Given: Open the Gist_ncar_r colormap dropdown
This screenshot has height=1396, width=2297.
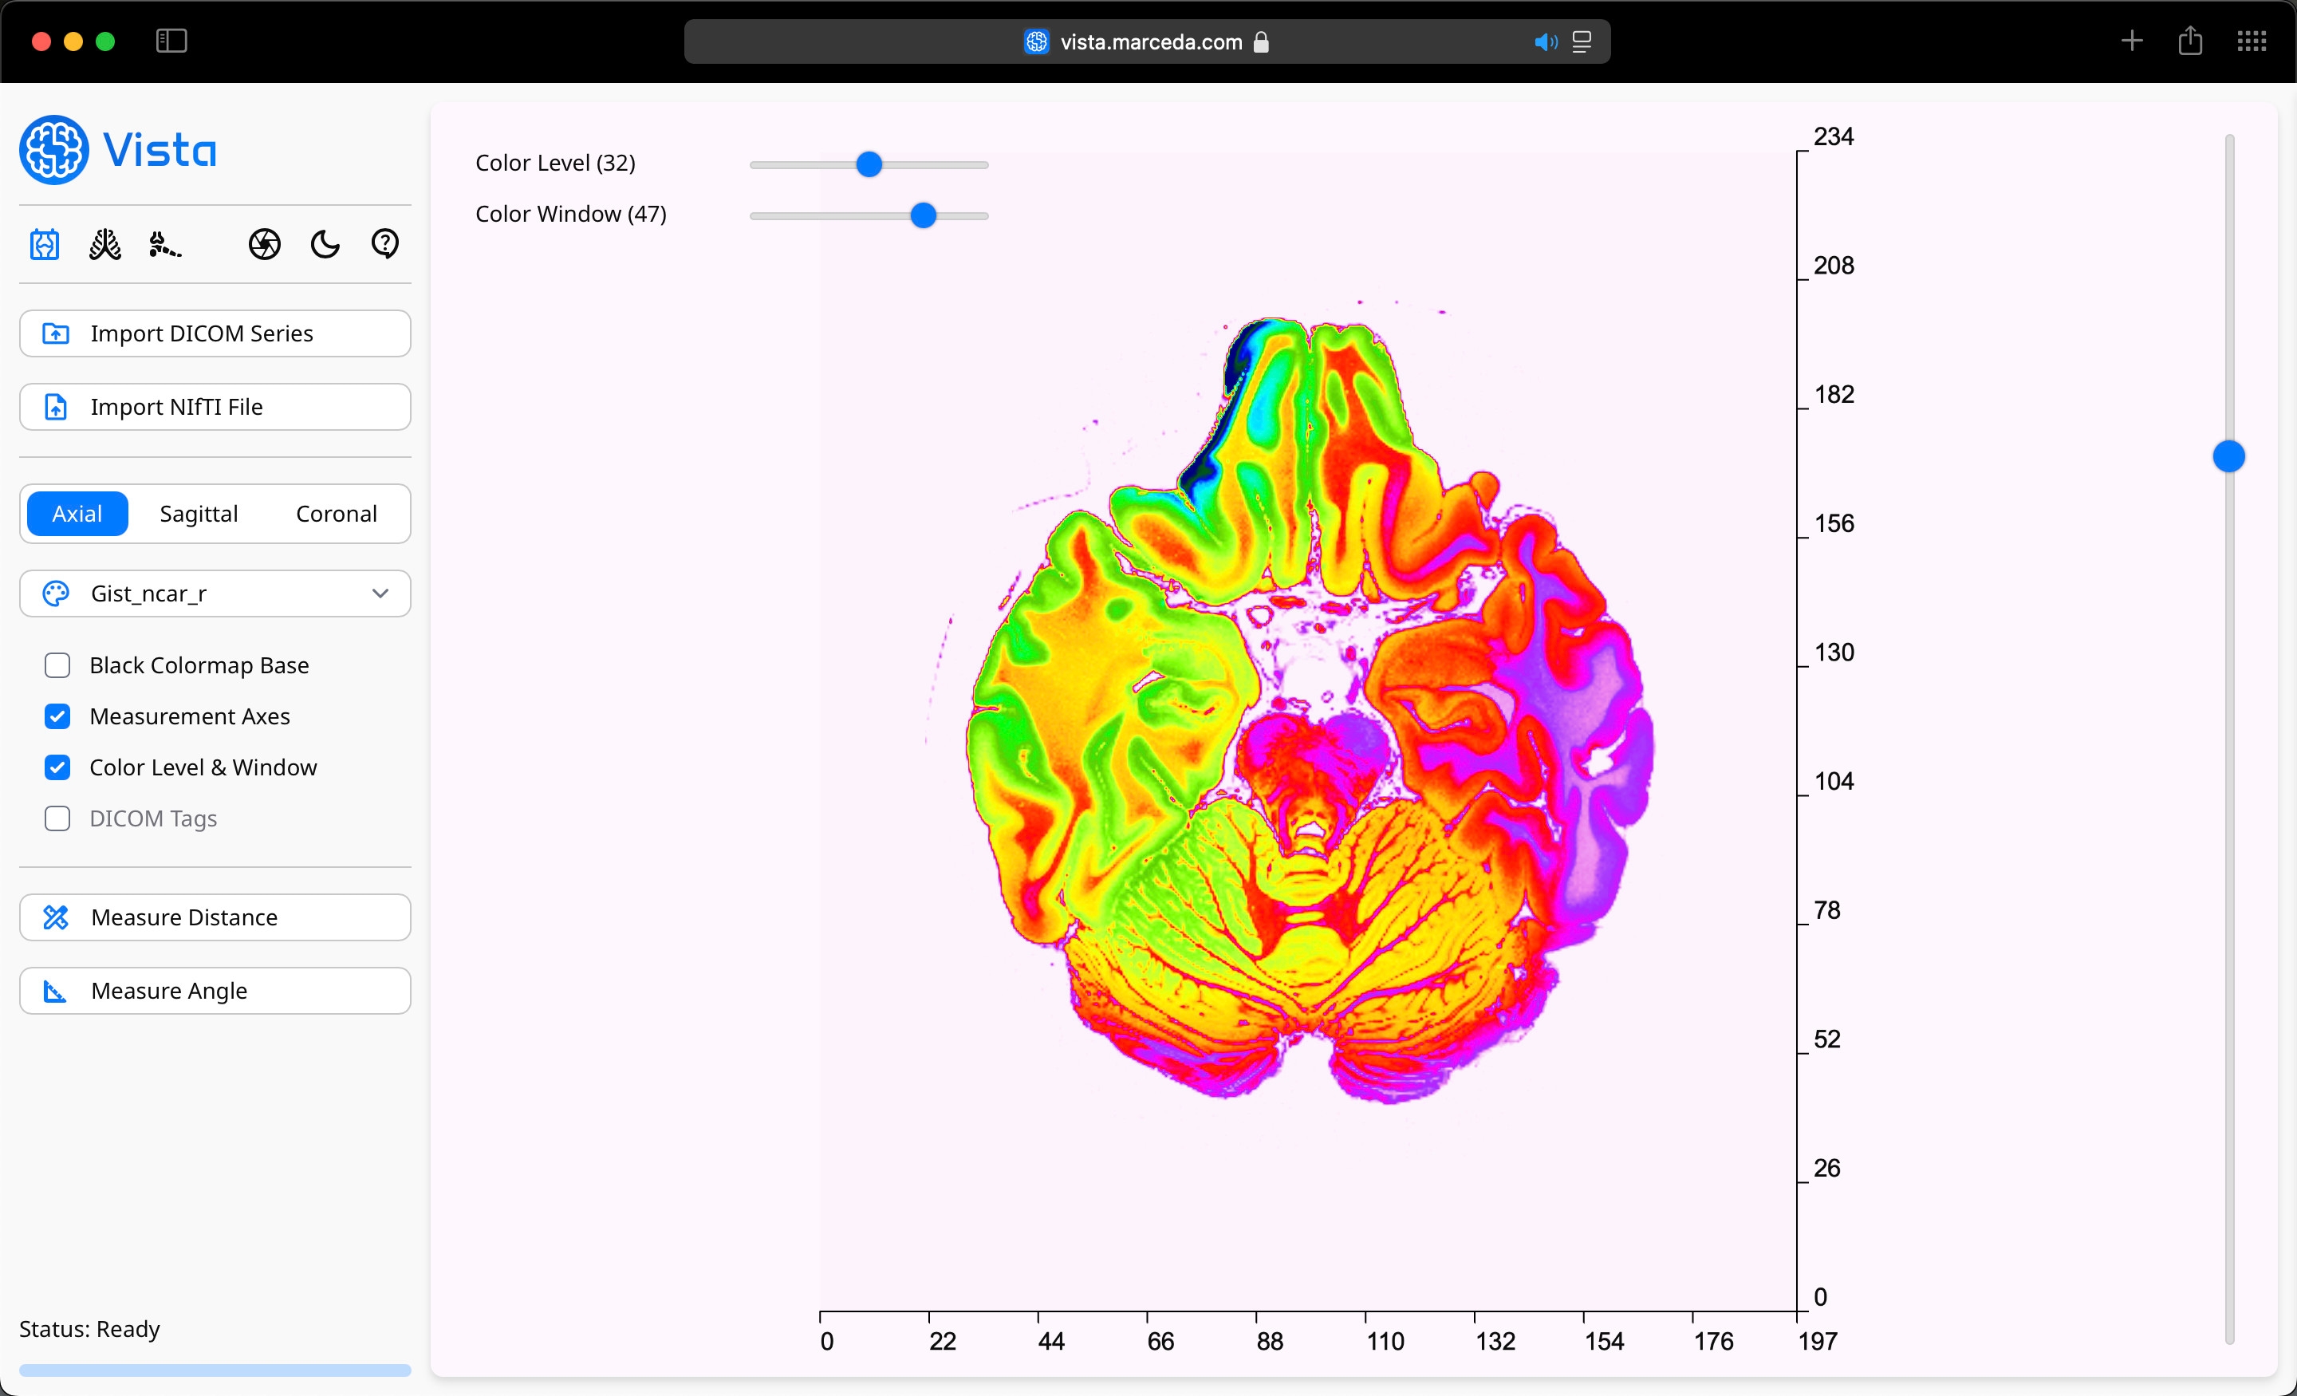Looking at the screenshot, I should click(x=215, y=594).
